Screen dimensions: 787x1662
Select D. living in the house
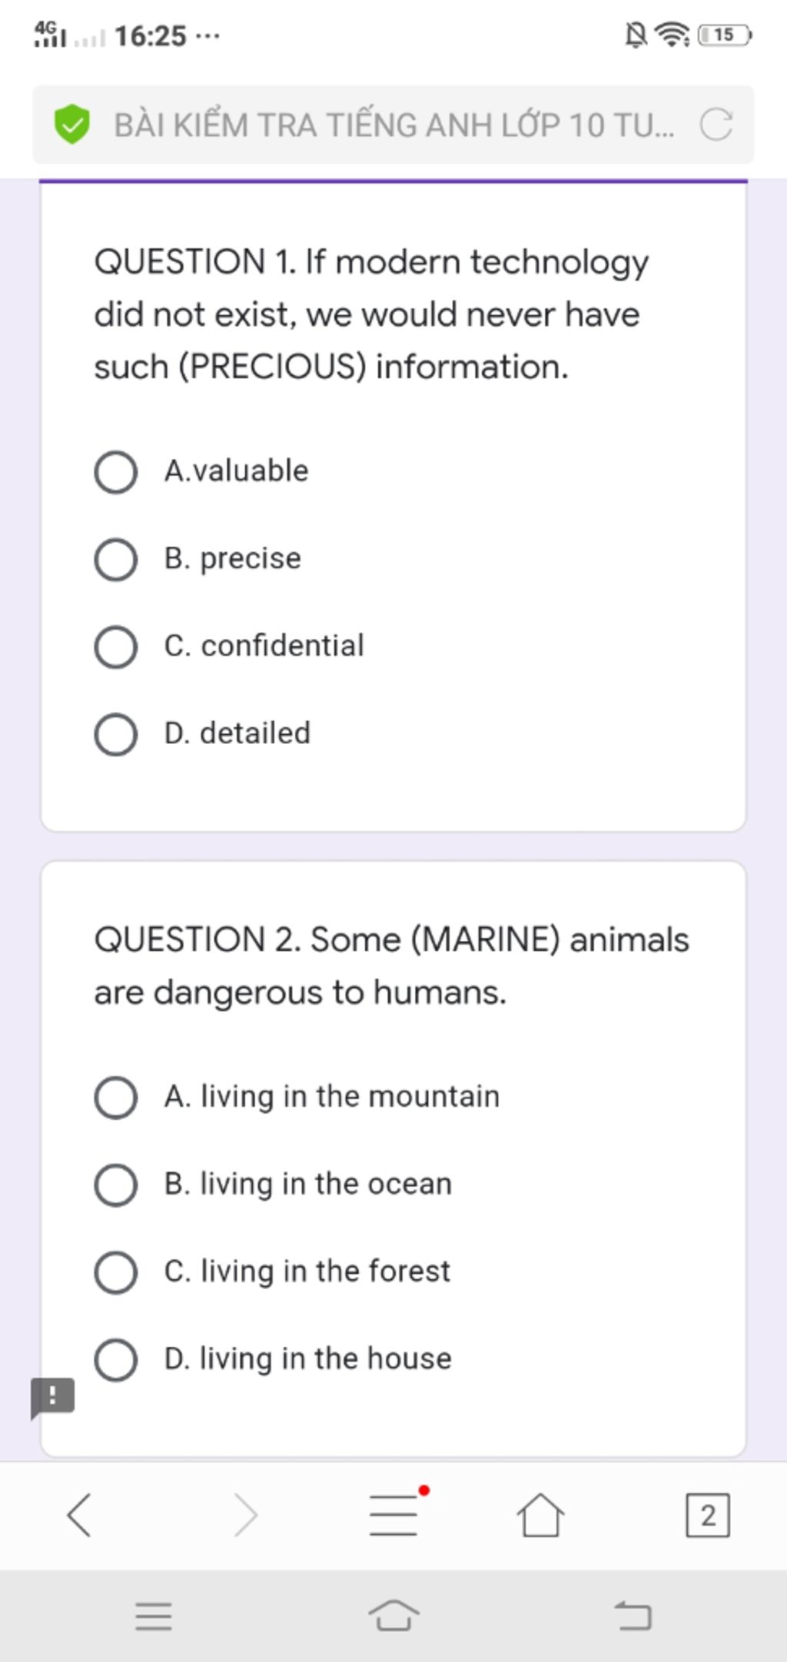point(273,1359)
